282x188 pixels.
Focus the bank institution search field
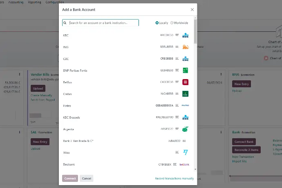pyautogui.click(x=101, y=23)
